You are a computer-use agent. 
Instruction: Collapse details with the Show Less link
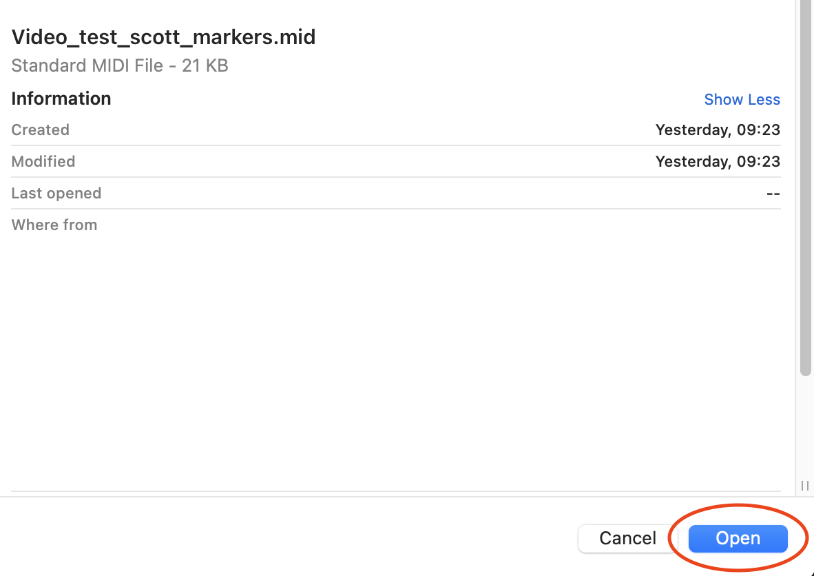tap(742, 100)
